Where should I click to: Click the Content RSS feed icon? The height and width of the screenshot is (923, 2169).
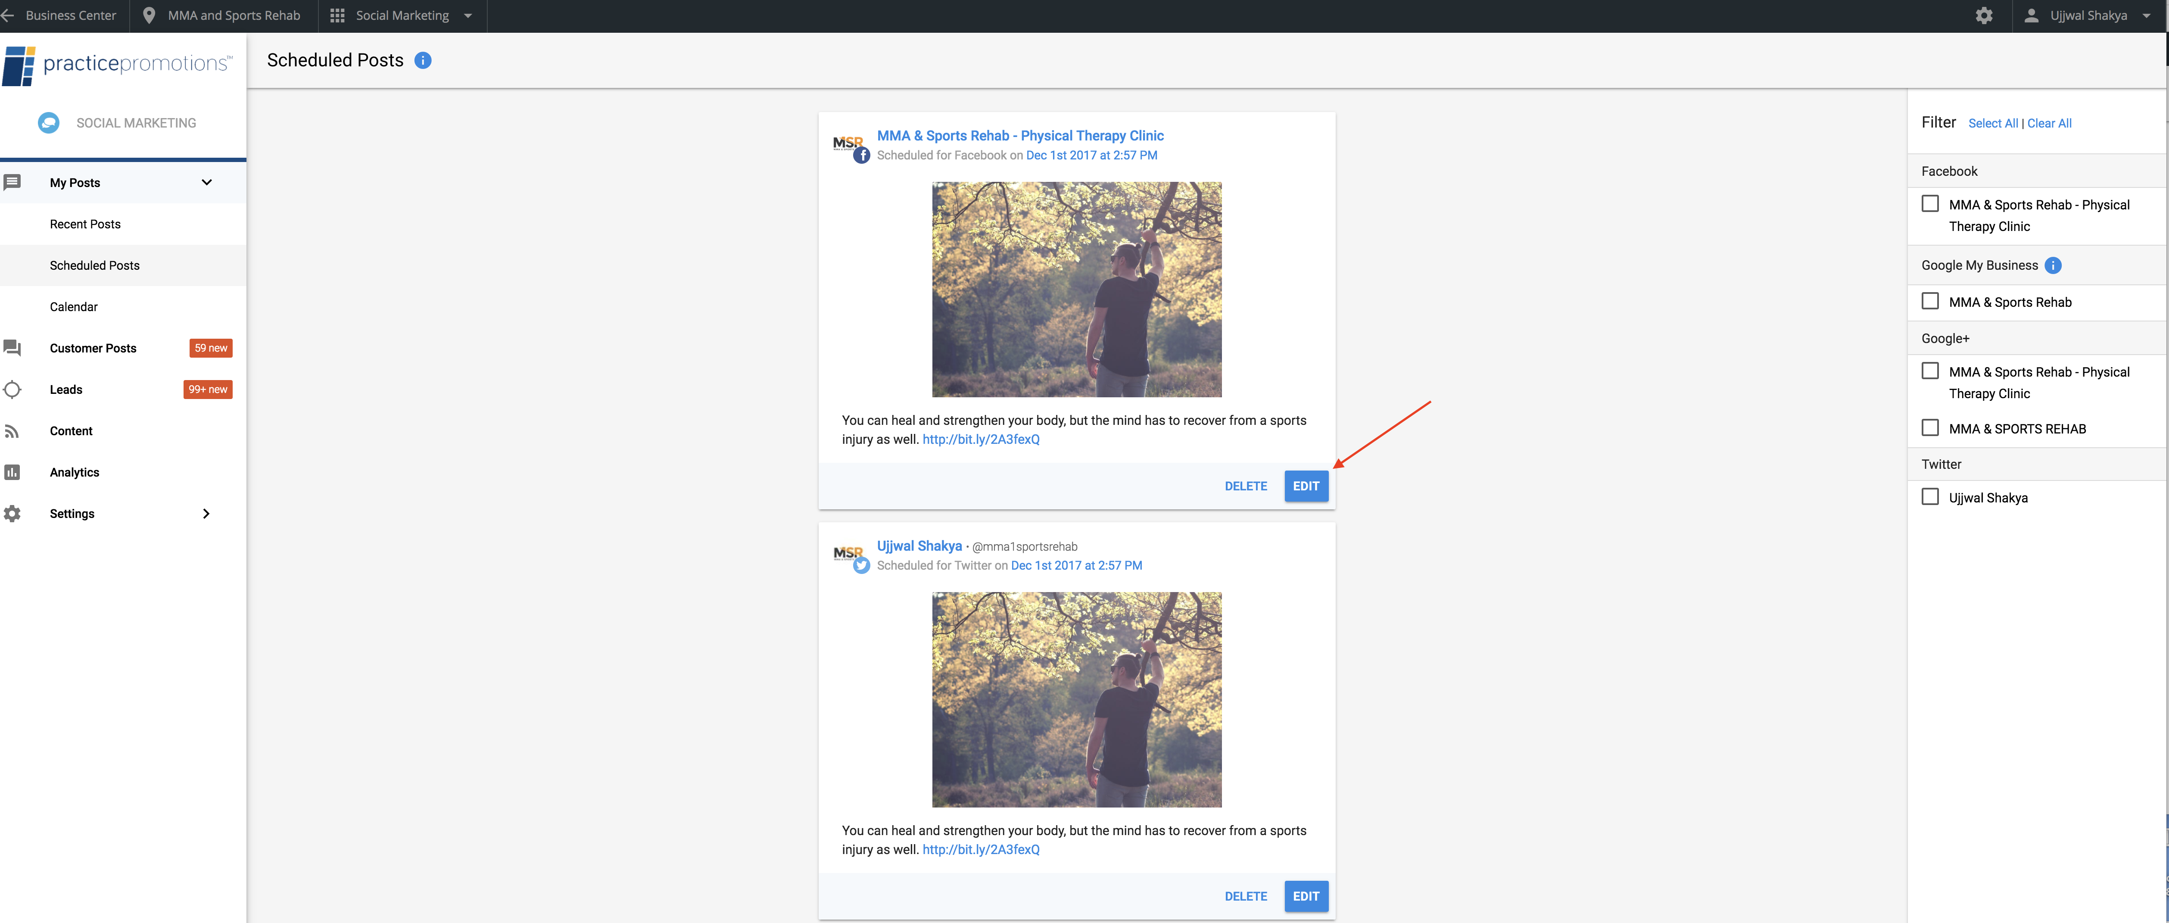pos(12,431)
